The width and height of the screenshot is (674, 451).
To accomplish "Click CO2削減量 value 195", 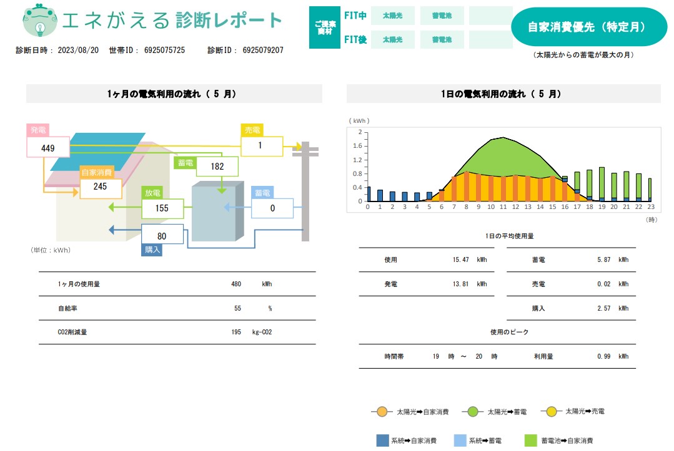I will [236, 332].
